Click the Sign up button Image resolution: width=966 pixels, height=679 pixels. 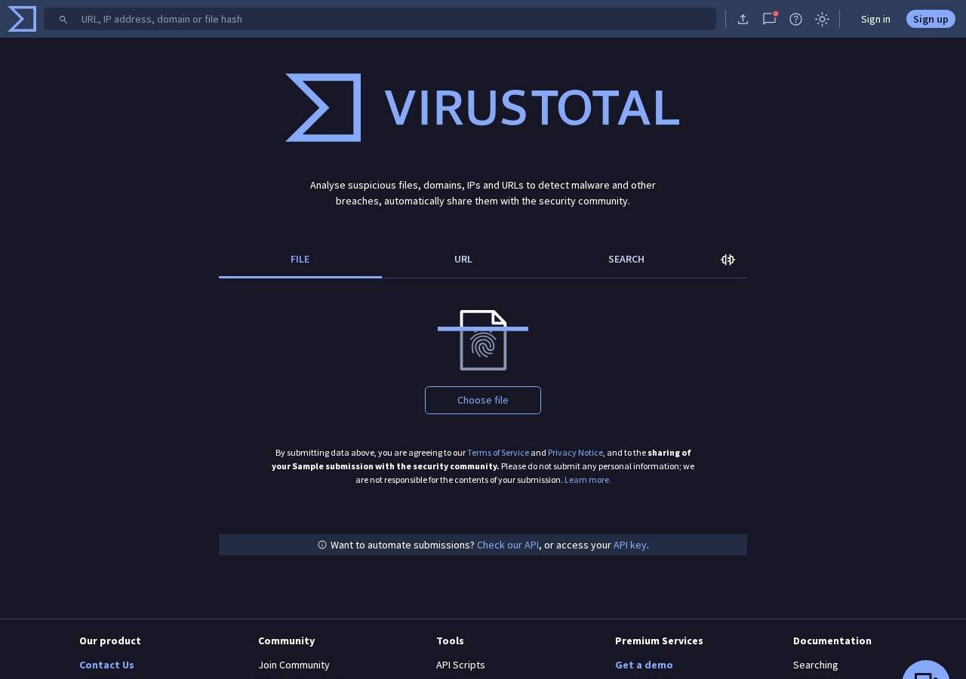(x=931, y=19)
